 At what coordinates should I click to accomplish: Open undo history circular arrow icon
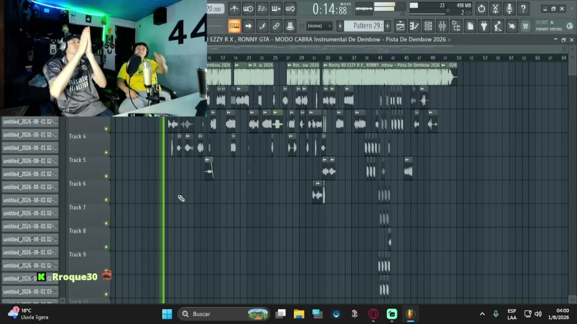481,9
